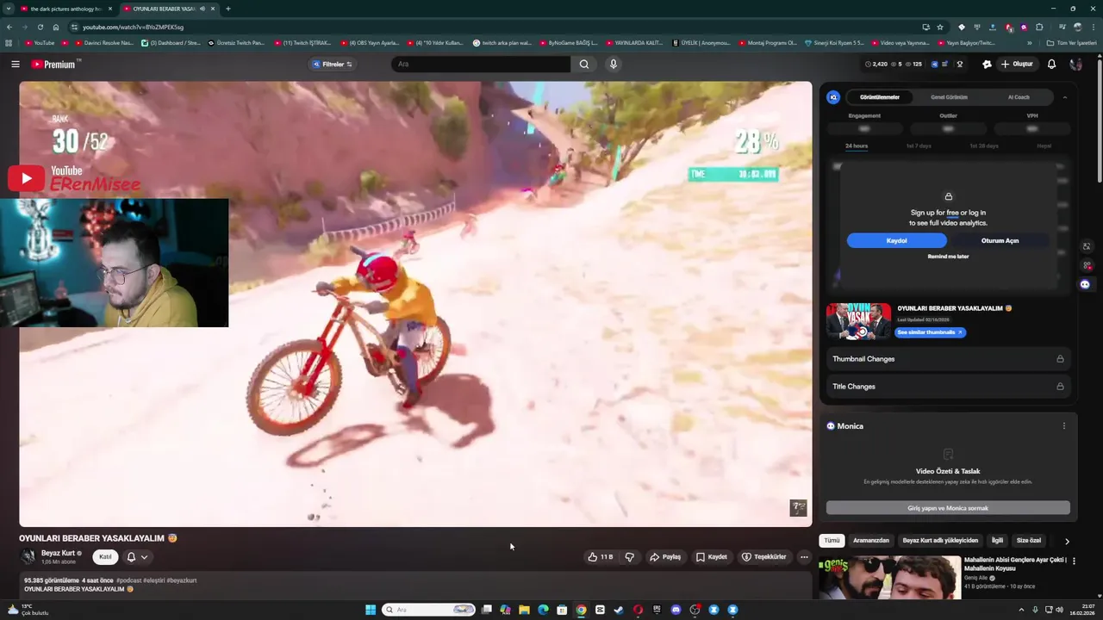Screen dimensions: 1103x620
Task: Select the 1st 7 days range
Action: (x=919, y=146)
